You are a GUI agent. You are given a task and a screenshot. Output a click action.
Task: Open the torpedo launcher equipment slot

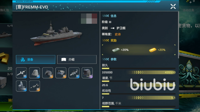(61, 73)
